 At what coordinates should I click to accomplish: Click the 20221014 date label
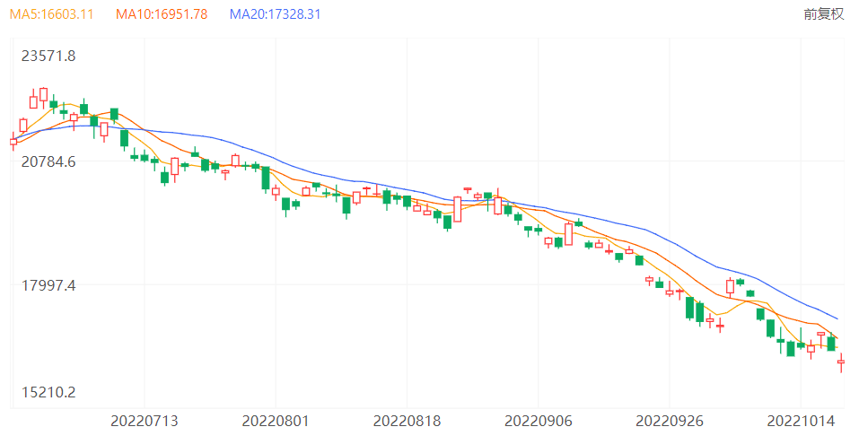(x=801, y=421)
